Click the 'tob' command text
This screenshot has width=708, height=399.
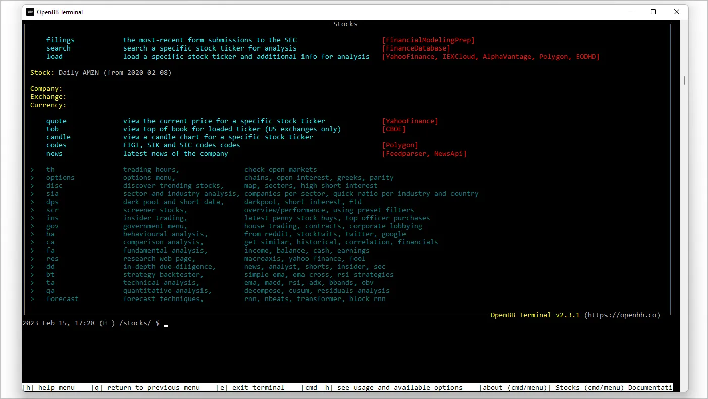(x=53, y=129)
